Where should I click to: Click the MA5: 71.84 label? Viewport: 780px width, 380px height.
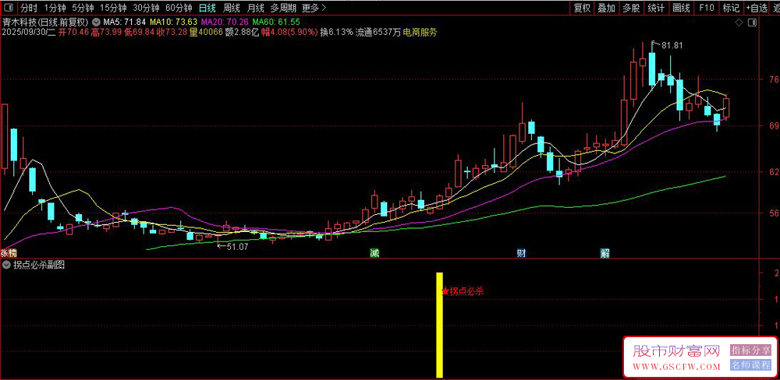point(124,23)
